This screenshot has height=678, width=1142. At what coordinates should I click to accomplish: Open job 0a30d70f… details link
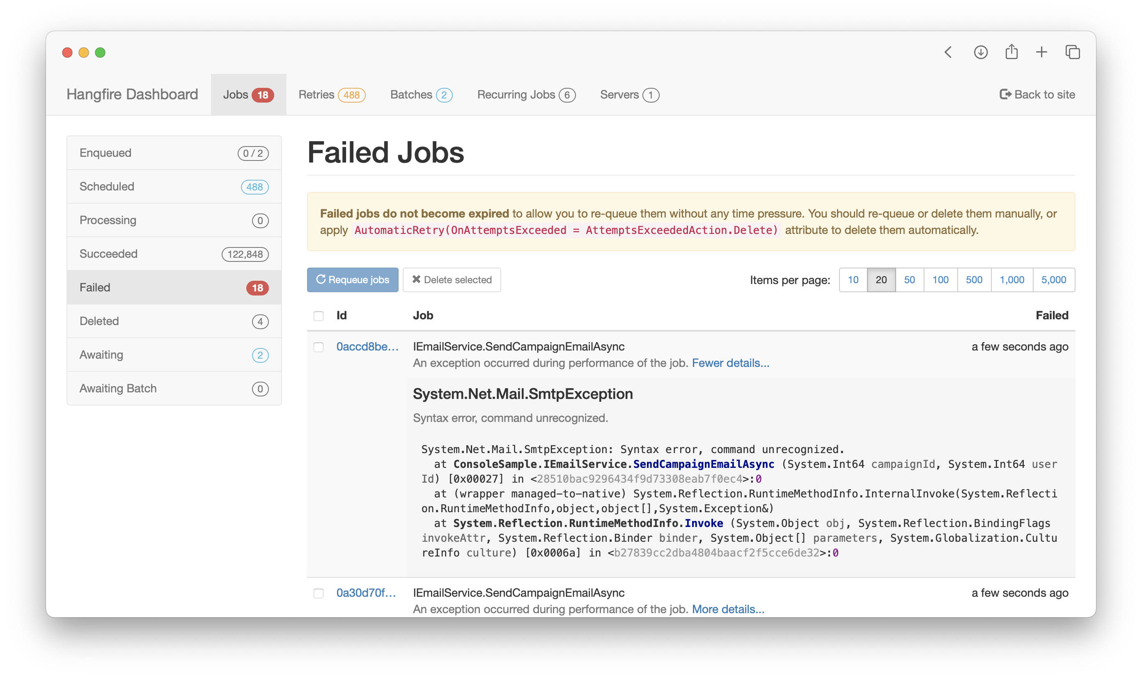point(366,593)
